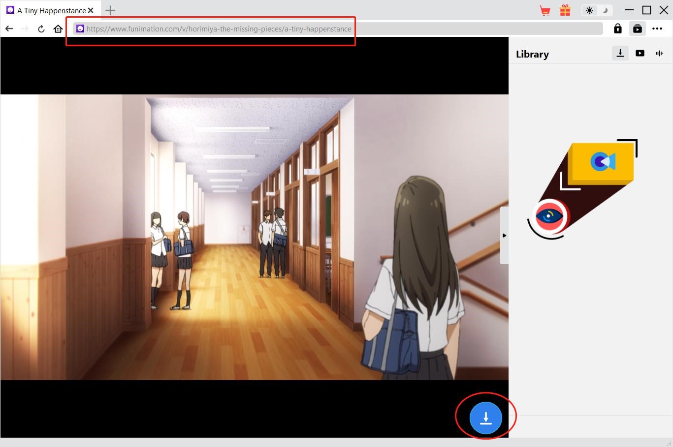The image size is (673, 447).
Task: Close the A Tiny Happenstance tab
Action: click(x=91, y=10)
